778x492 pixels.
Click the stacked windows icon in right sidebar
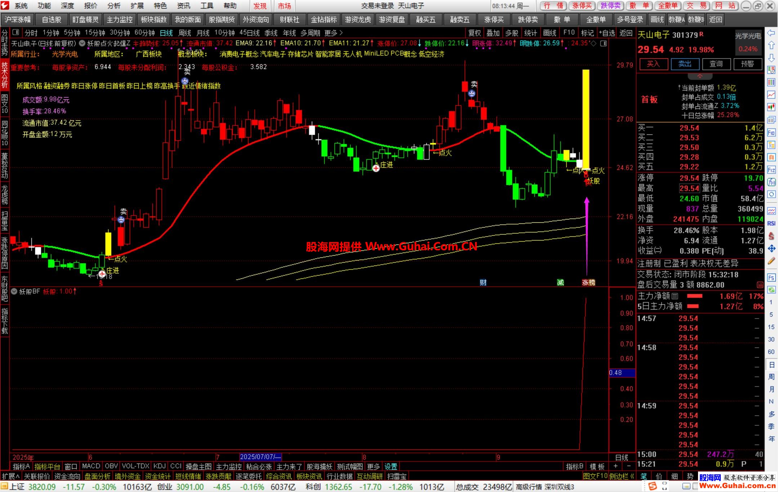click(x=771, y=120)
